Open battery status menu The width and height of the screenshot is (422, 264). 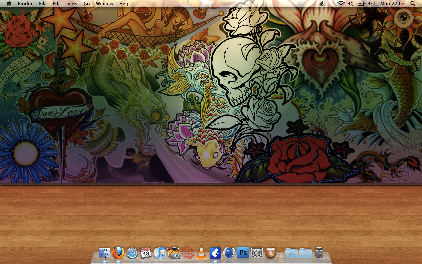point(361,3)
